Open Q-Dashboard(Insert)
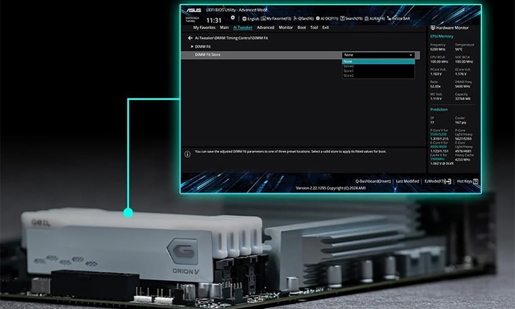The image size is (515, 309). pos(373,181)
